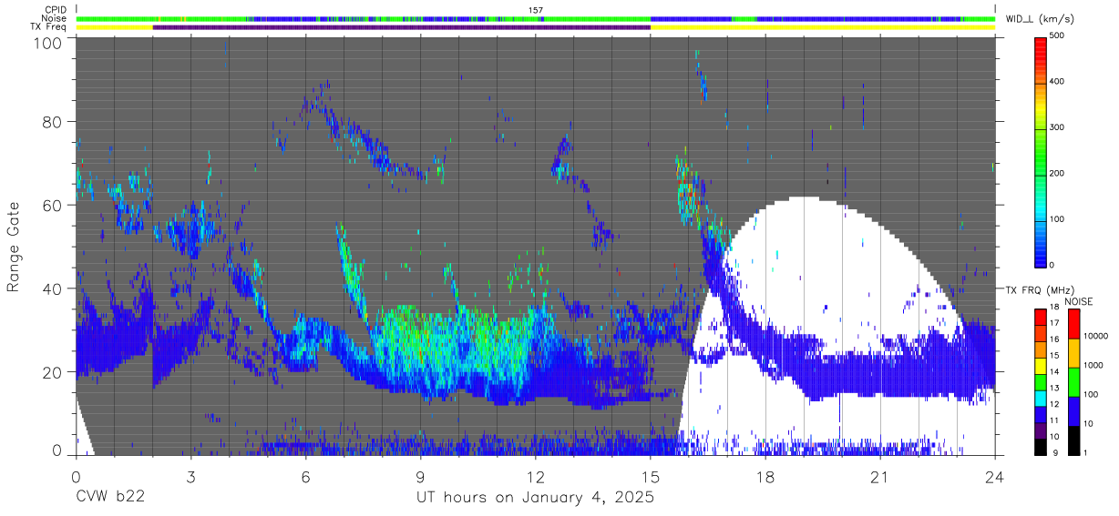
Task: Click the CPID value 157
Action: [536, 10]
